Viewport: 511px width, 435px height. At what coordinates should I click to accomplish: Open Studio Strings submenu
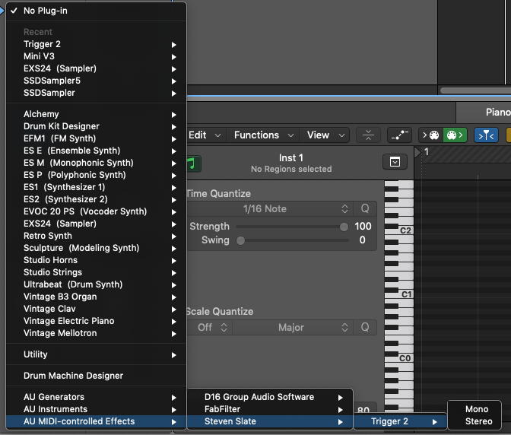coord(96,272)
